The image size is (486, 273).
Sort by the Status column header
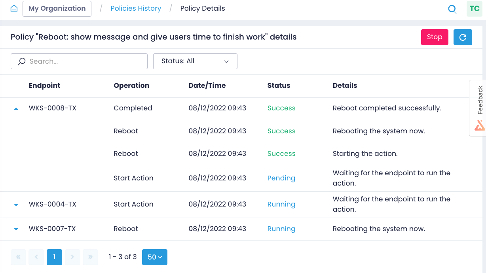point(279,85)
